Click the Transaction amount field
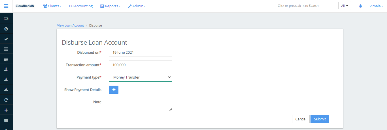Screen dimensions: 387x130 pos(141,65)
